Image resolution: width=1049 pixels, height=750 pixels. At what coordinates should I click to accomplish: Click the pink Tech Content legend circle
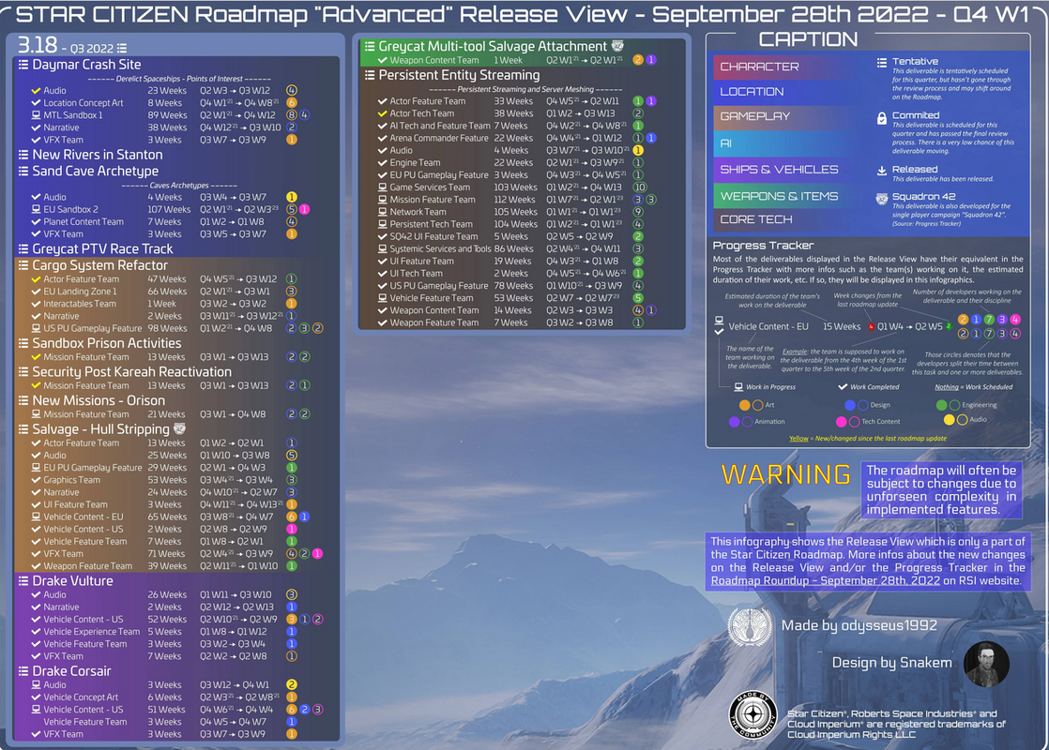(841, 422)
